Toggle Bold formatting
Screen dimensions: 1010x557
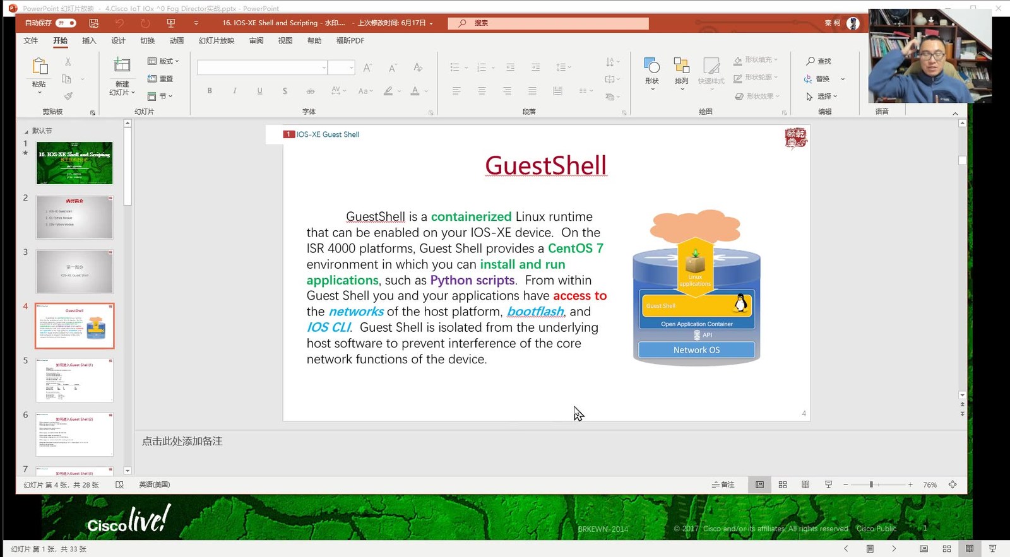pyautogui.click(x=210, y=91)
